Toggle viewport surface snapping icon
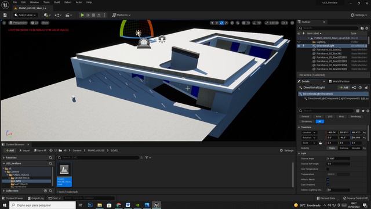 pyautogui.click(x=238, y=23)
